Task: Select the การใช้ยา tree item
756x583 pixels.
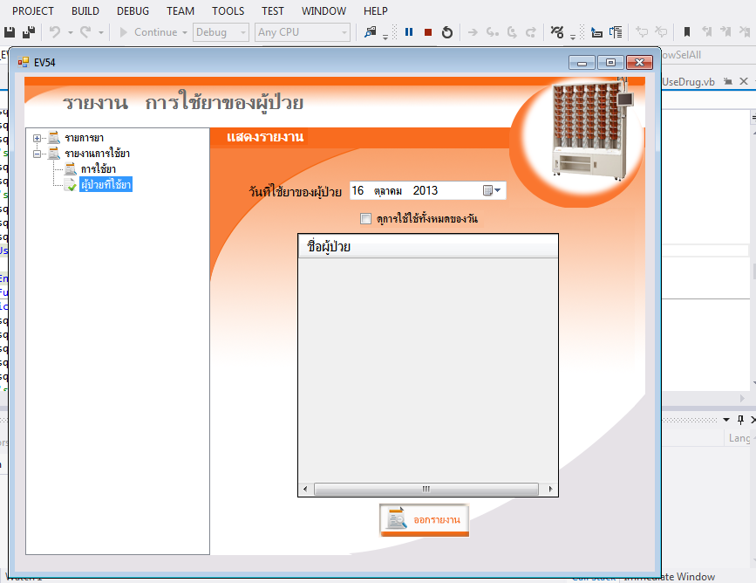Action: click(98, 168)
